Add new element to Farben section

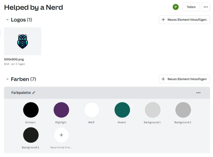tap(184, 79)
